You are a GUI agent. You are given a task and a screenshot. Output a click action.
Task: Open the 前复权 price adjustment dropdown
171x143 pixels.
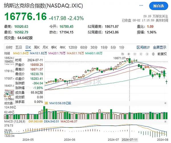pyautogui.click(x=162, y=54)
